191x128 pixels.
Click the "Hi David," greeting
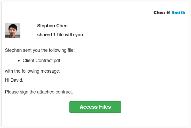(x=14, y=80)
